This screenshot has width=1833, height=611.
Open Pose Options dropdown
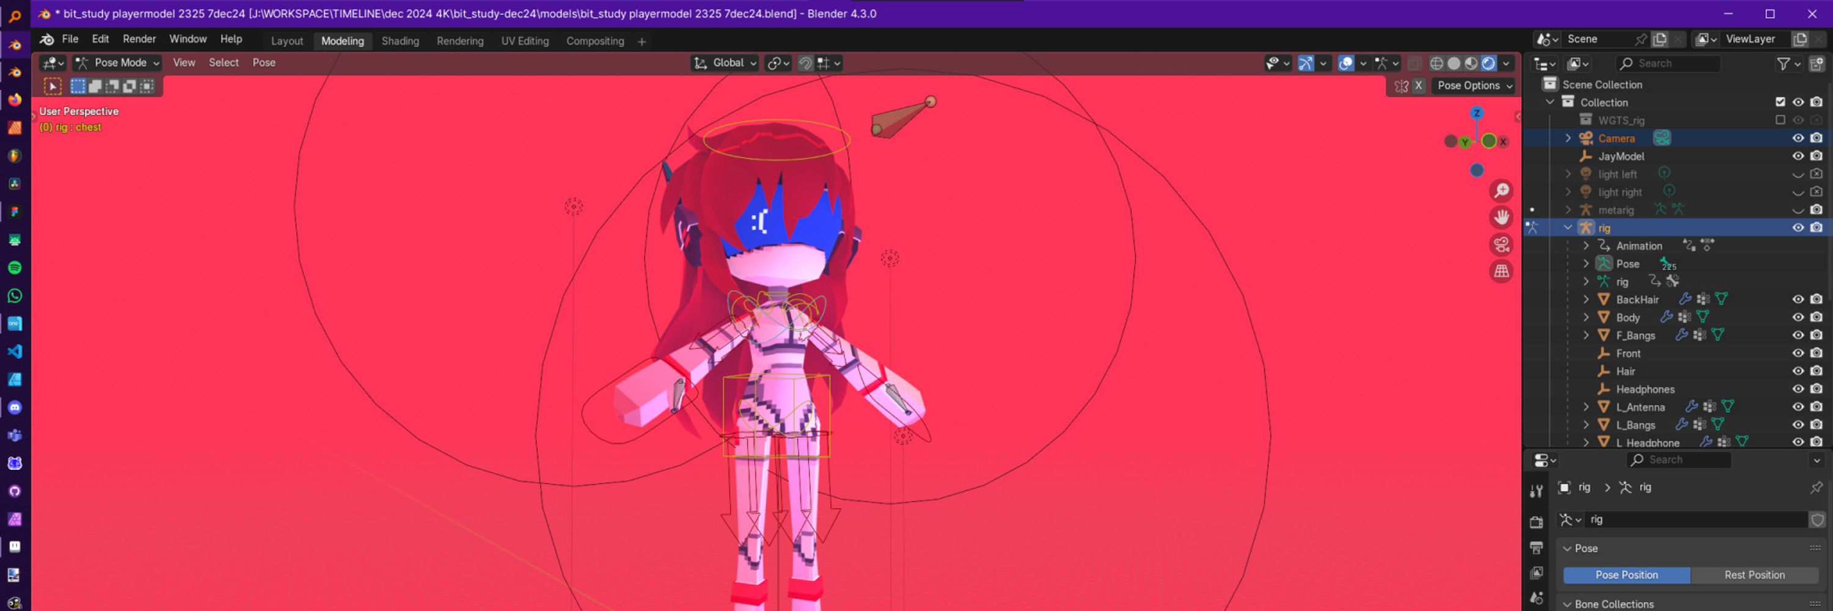pos(1474,86)
